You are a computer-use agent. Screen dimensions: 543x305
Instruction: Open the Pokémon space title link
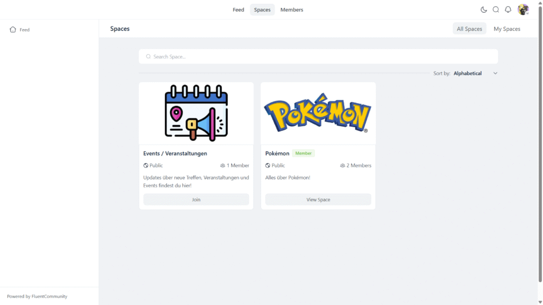tap(277, 153)
